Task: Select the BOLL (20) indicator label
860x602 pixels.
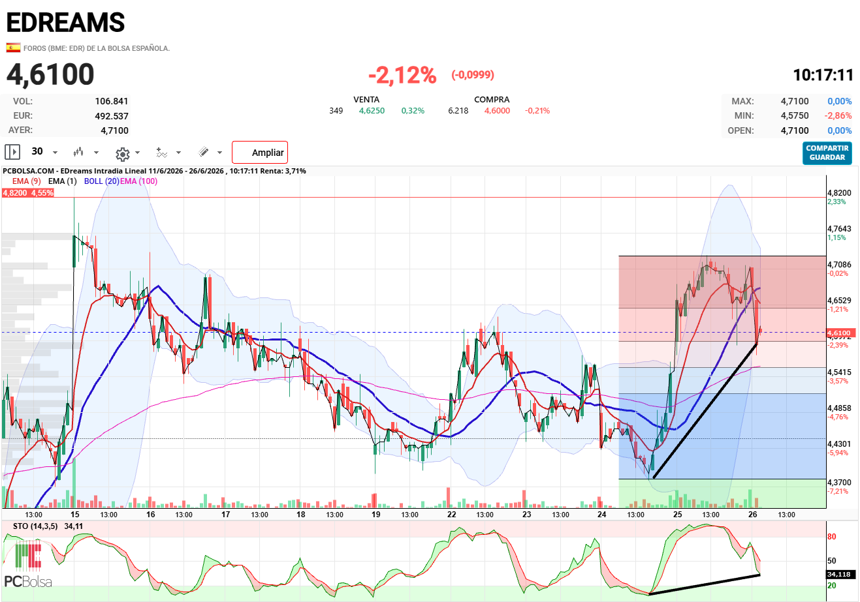Action: point(101,181)
